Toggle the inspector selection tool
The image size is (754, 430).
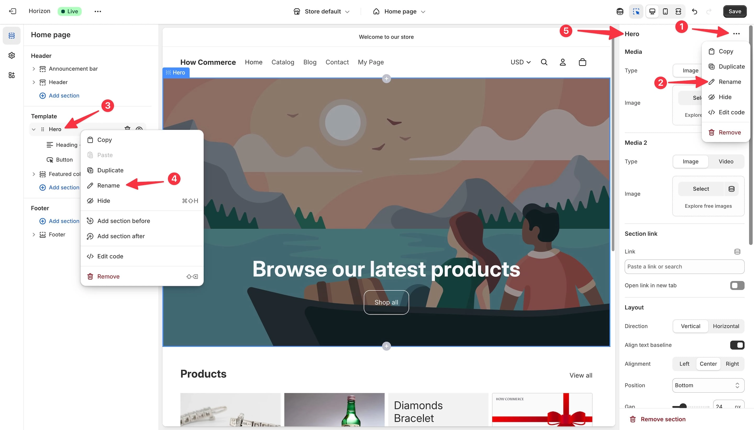[x=636, y=12]
